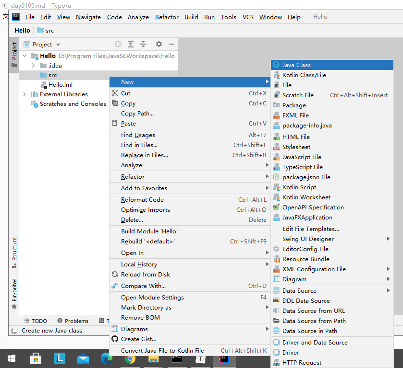Open the Project view dropdown arrow

click(x=58, y=45)
